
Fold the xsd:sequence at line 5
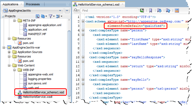point(83,35)
